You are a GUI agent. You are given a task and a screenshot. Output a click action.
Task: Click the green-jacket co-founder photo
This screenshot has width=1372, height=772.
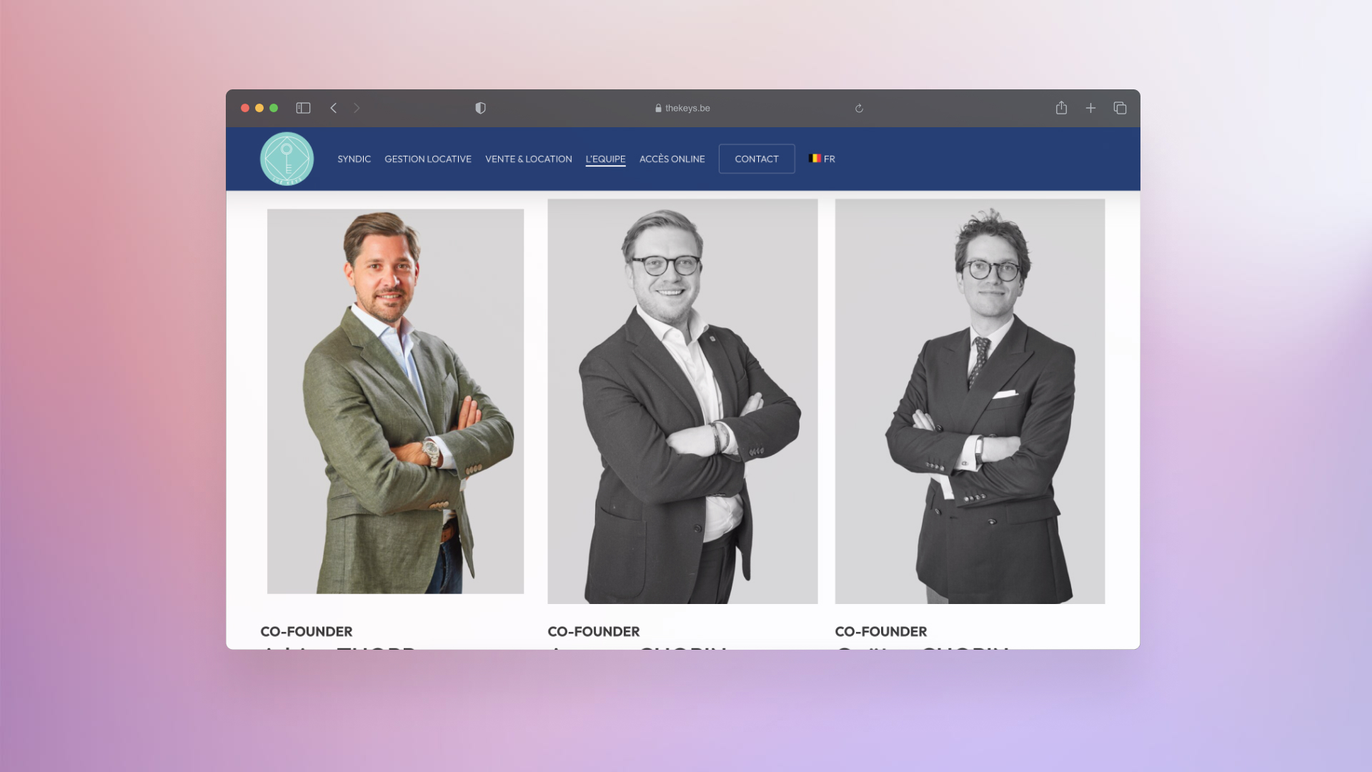[395, 401]
